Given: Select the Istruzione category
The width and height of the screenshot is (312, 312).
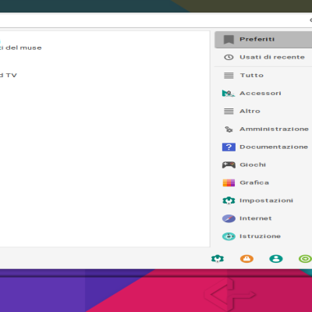Looking at the screenshot, I should (x=263, y=236).
